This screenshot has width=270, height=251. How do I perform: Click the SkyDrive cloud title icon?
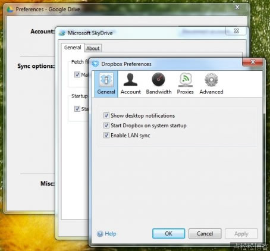click(62, 33)
